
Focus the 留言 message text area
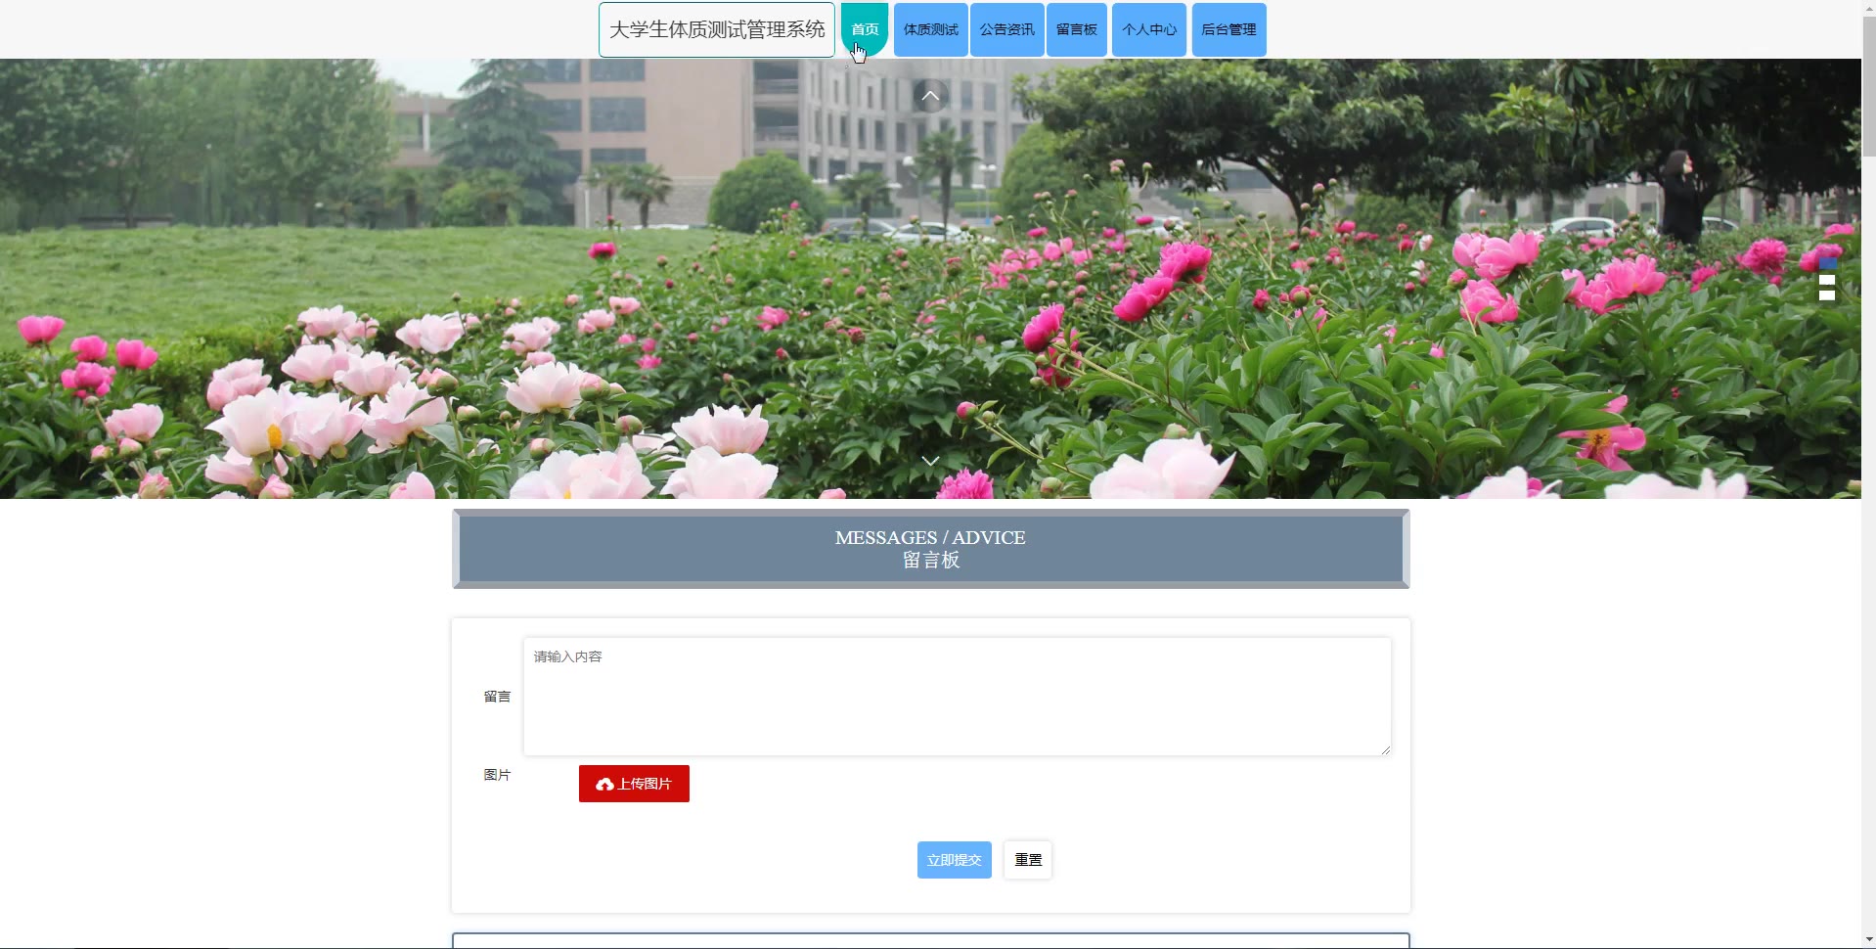(x=957, y=697)
